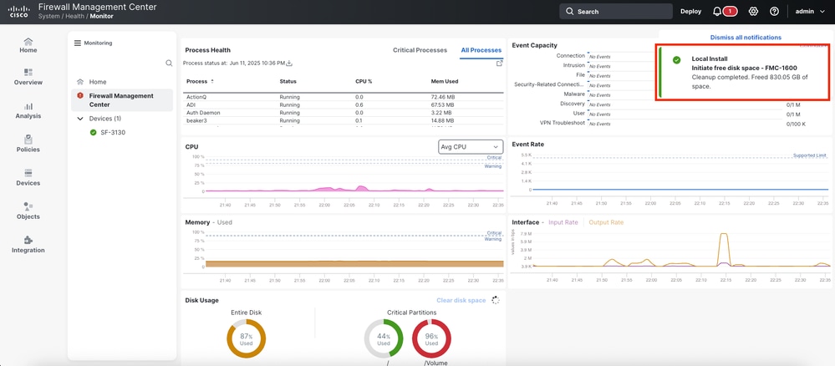Image resolution: width=835 pixels, height=366 pixels.
Task: Click the Clear disk space link
Action: [x=461, y=301]
